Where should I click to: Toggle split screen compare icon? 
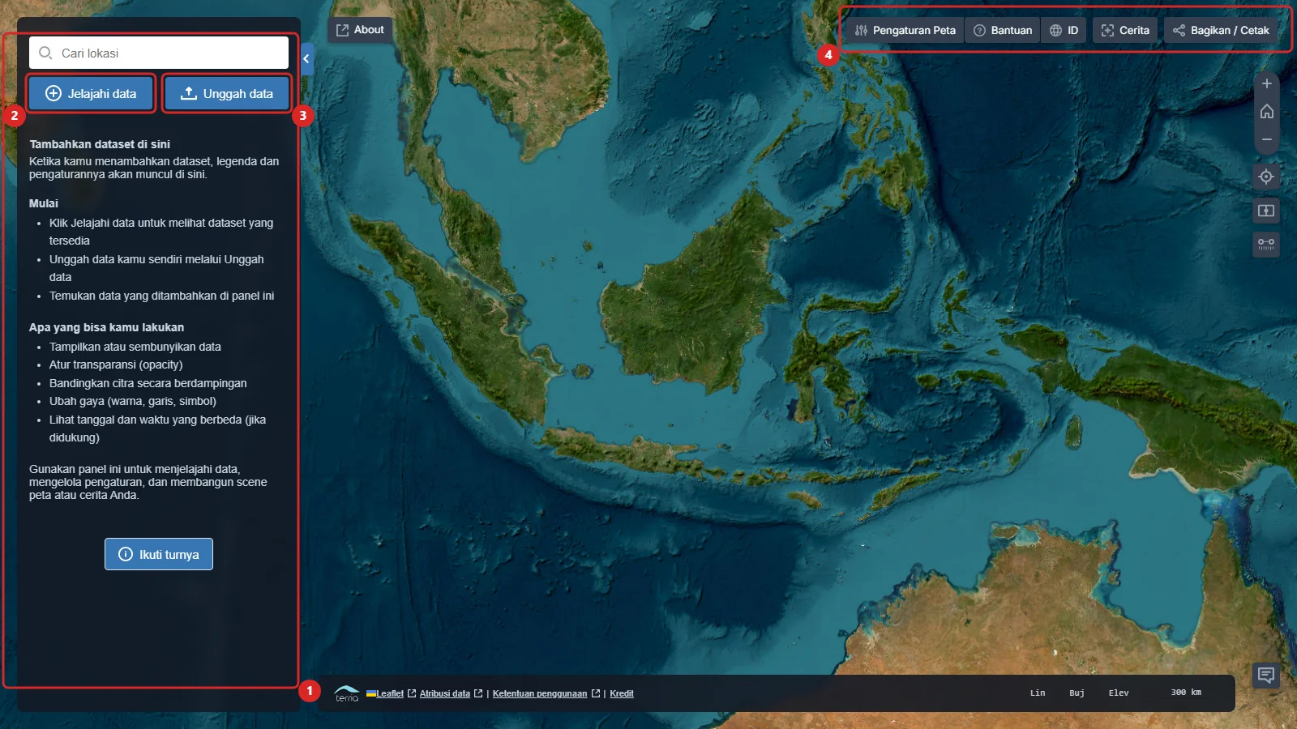point(1266,211)
